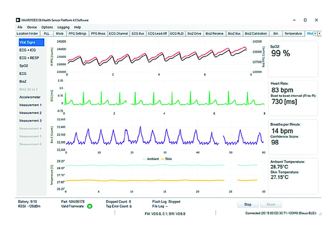Viewport: 336px width, 231px height.
Task: Select Accelerometer plot in the sidebar
Action: (x=30, y=97)
